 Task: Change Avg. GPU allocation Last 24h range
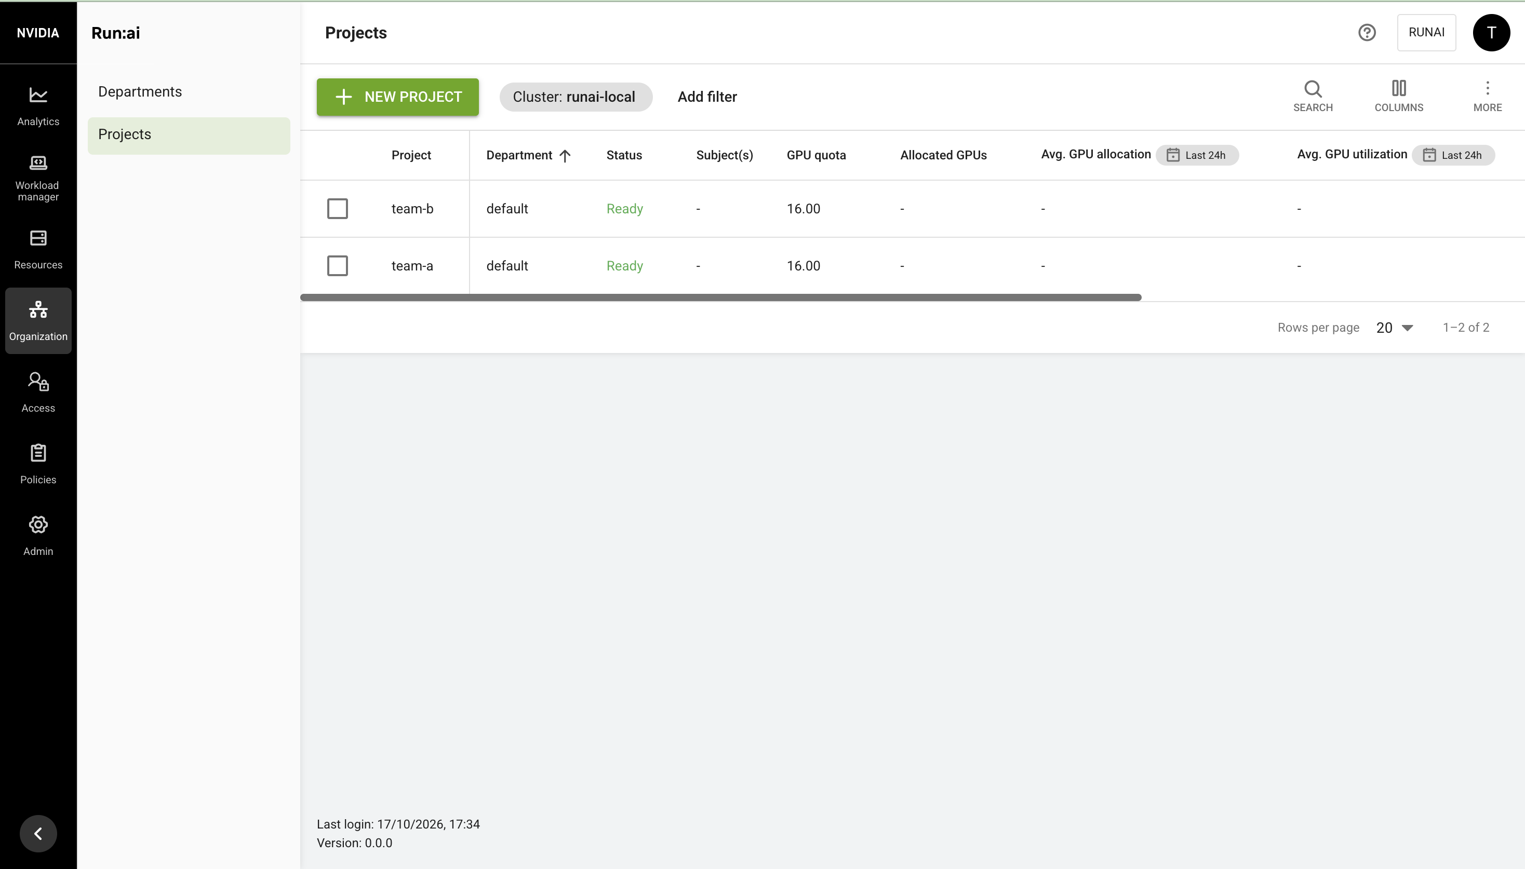click(x=1197, y=155)
